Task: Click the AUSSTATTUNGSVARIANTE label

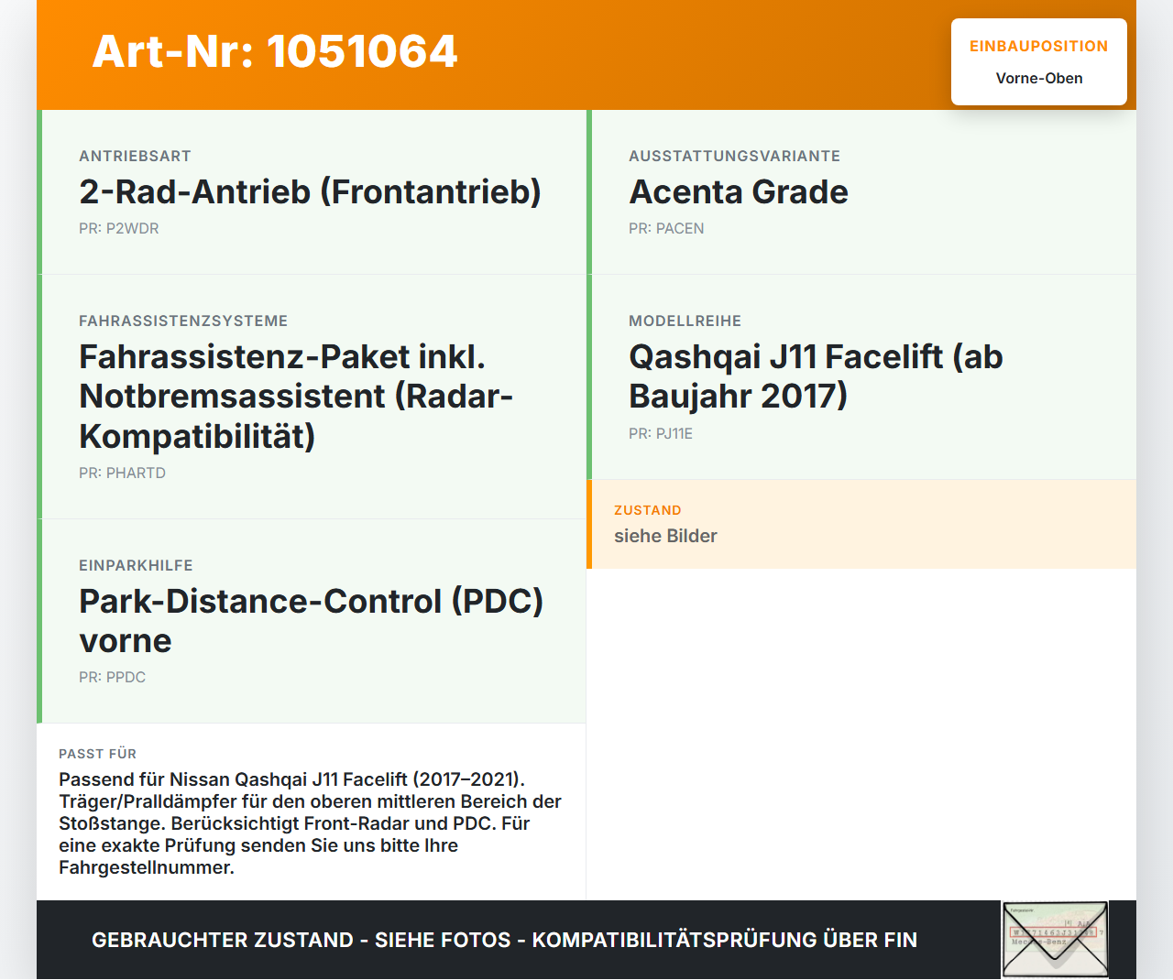Action: (734, 156)
